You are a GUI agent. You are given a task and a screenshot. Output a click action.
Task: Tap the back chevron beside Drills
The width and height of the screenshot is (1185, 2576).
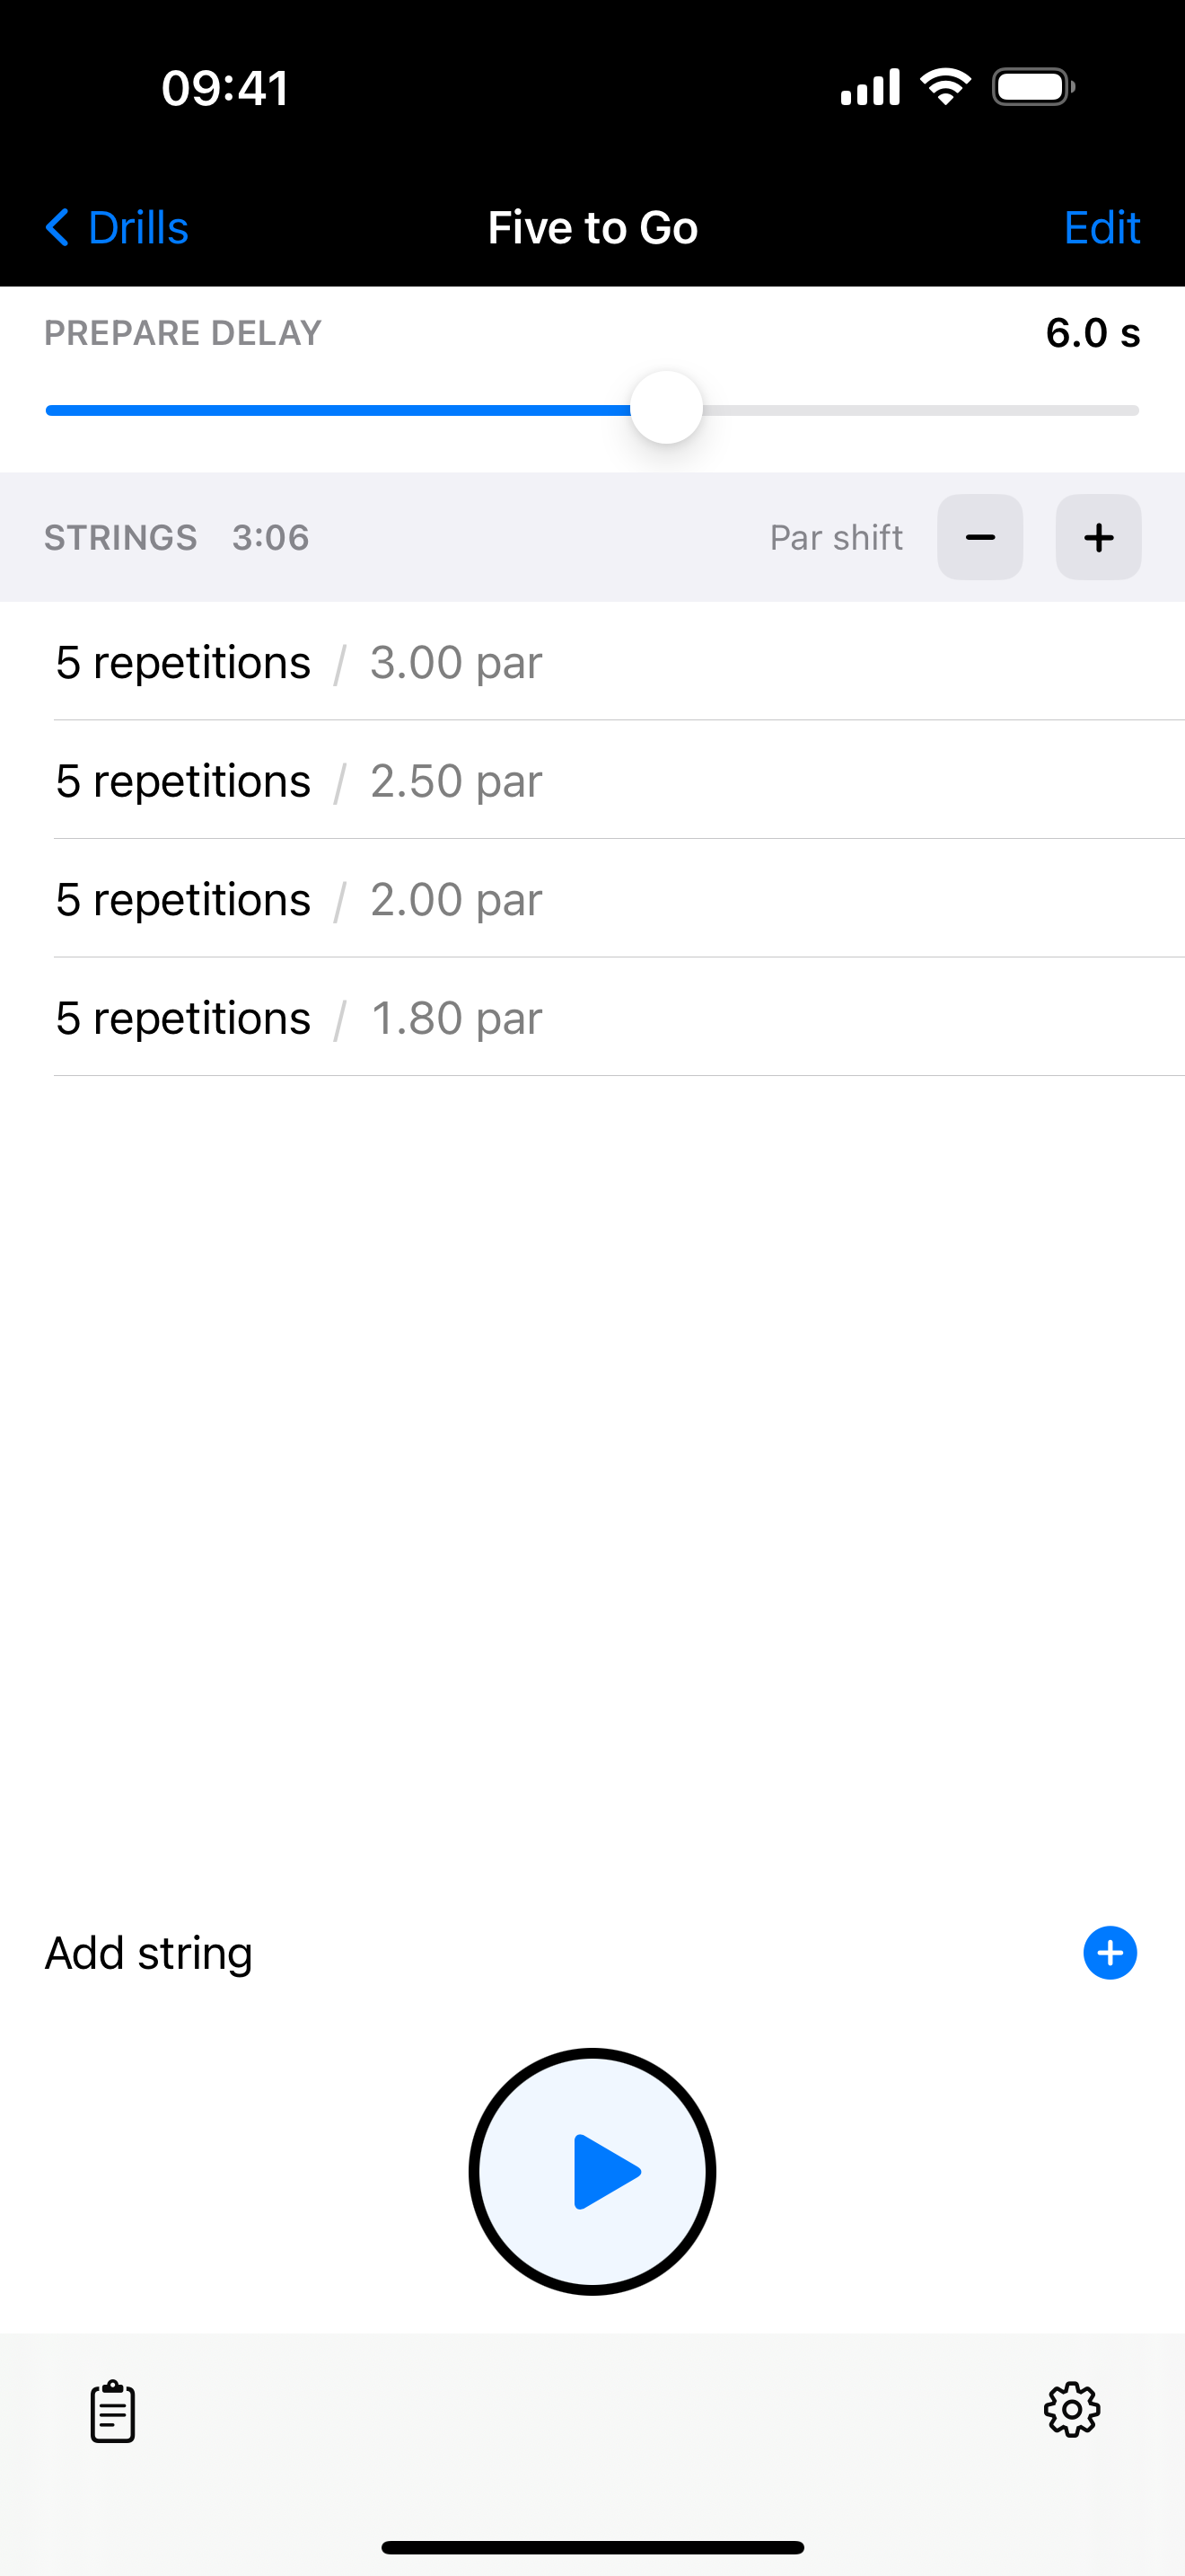[57, 228]
